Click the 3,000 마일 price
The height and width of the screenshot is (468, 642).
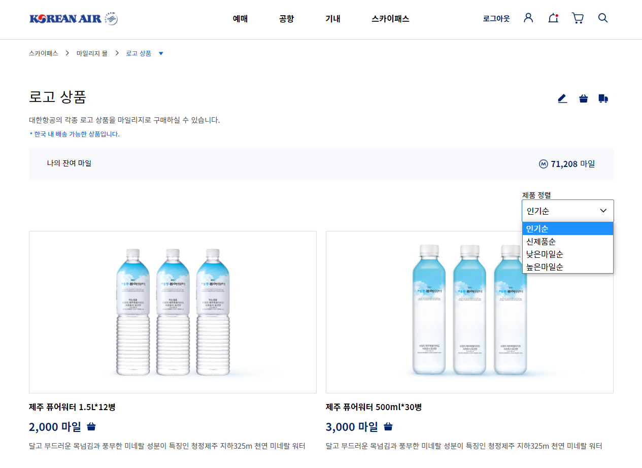tap(352, 426)
